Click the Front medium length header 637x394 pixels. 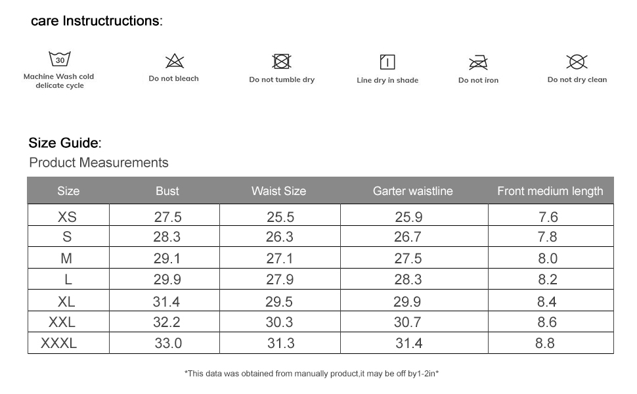[x=550, y=191]
